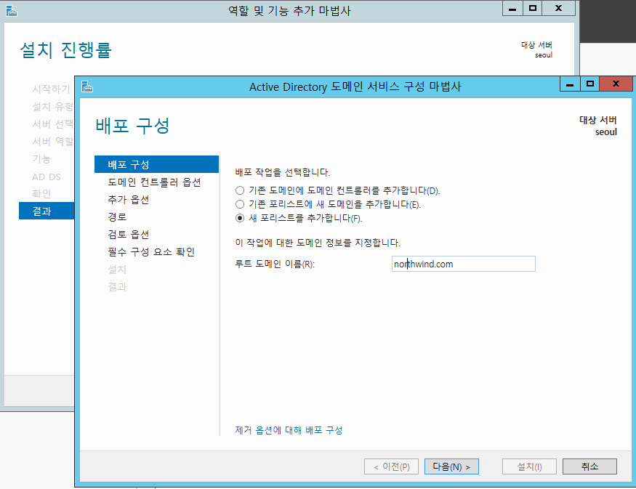This screenshot has height=489, width=636.
Task: Click '기능' step in background wizard
Action: pos(41,159)
